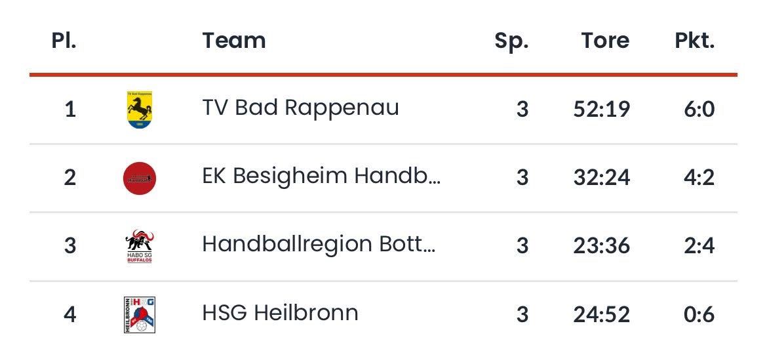Select the points value 6:0

(x=699, y=109)
